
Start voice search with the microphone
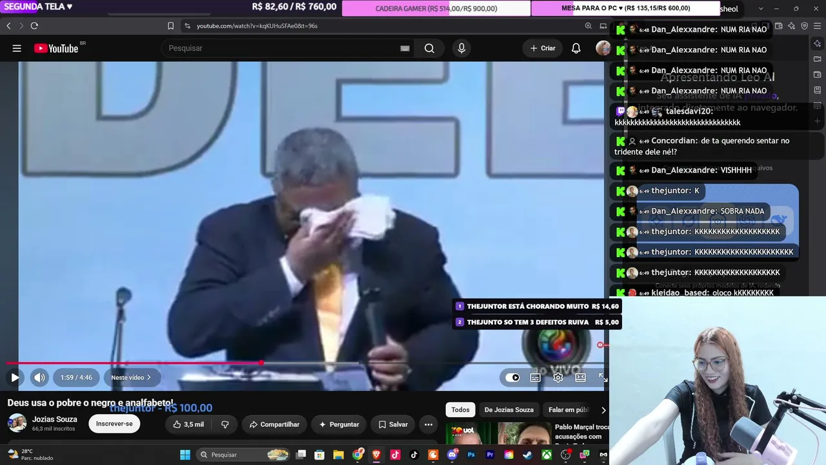tap(461, 48)
